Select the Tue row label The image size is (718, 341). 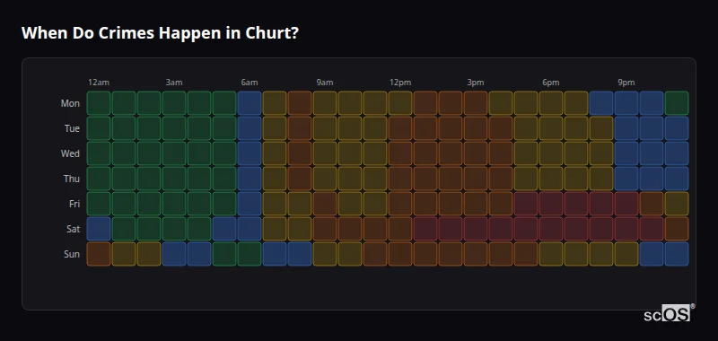pyautogui.click(x=72, y=128)
